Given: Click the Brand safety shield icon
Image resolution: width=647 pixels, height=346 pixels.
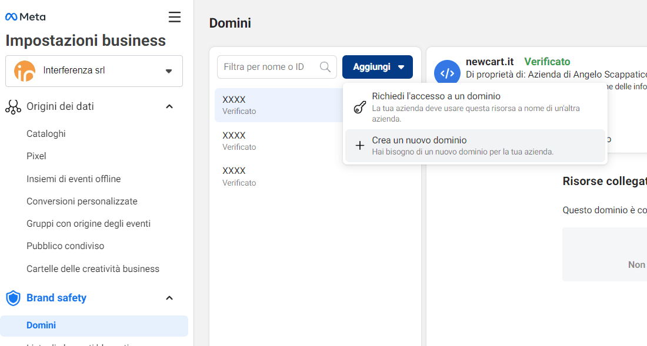Looking at the screenshot, I should [13, 298].
